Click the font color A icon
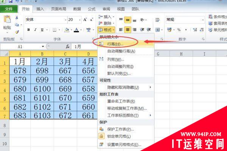Image resolution: width=227 pixels, height=151 pixels. click(76, 30)
